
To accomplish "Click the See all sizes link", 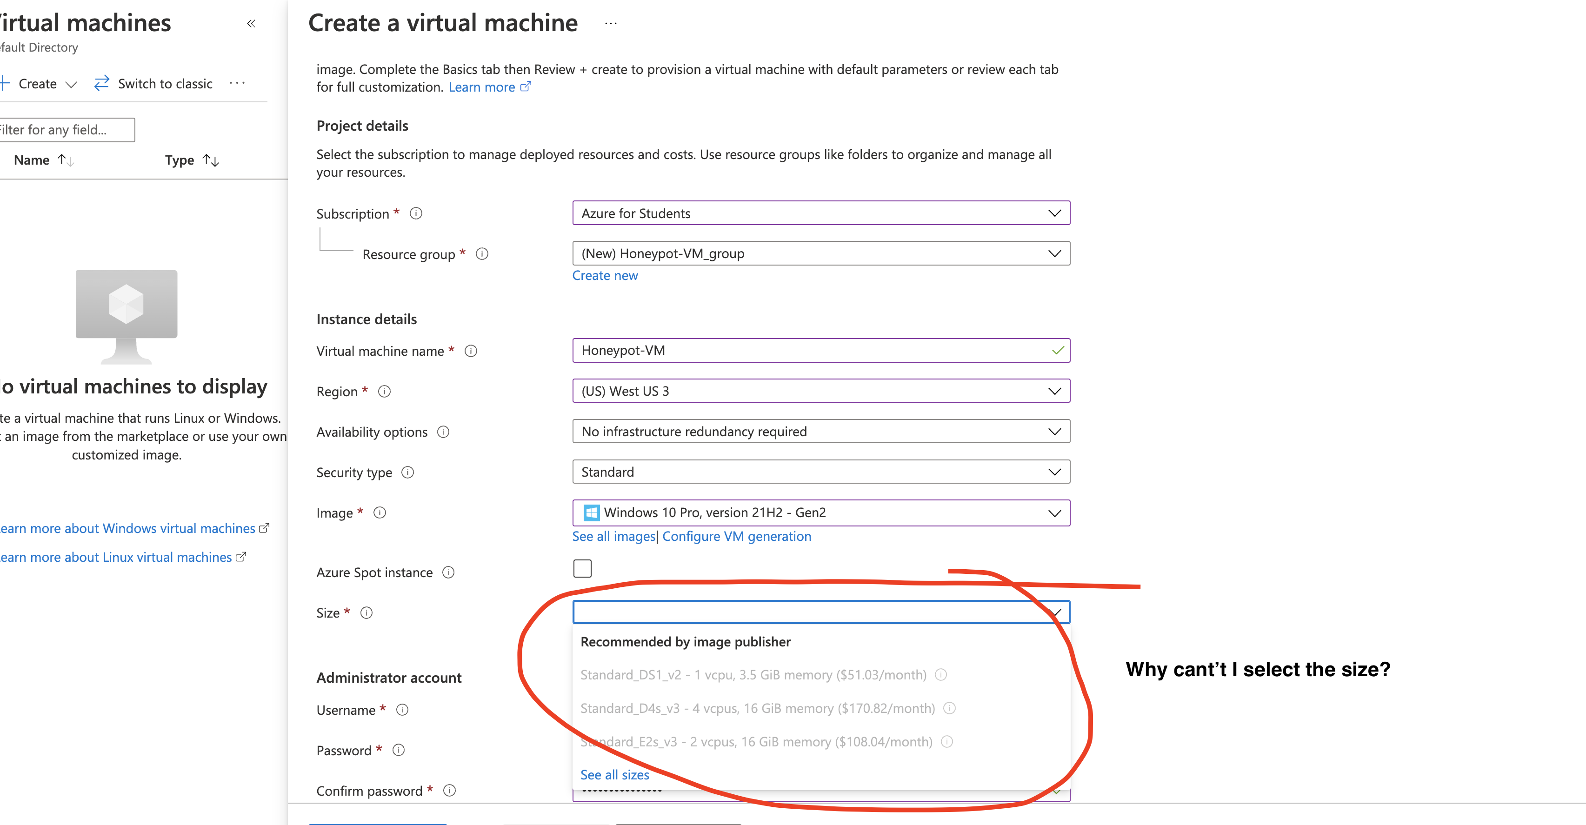I will coord(614,774).
